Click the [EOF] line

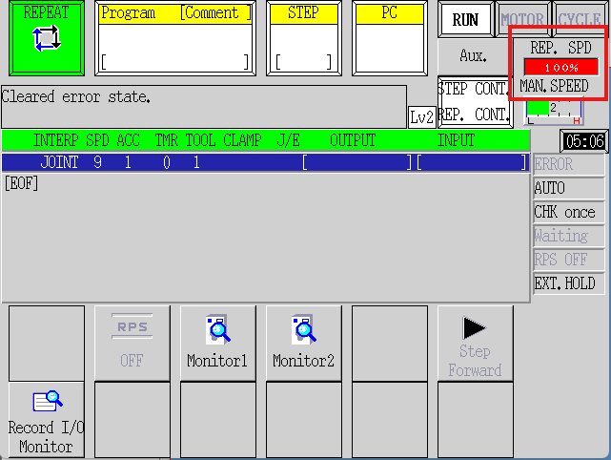(x=21, y=183)
